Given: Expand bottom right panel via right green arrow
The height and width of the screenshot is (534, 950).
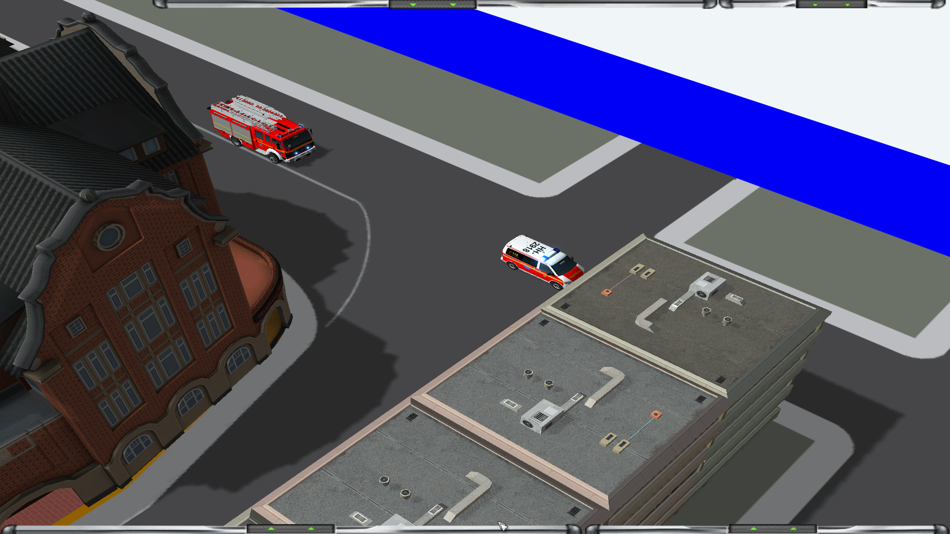Looking at the screenshot, I should tap(794, 529).
